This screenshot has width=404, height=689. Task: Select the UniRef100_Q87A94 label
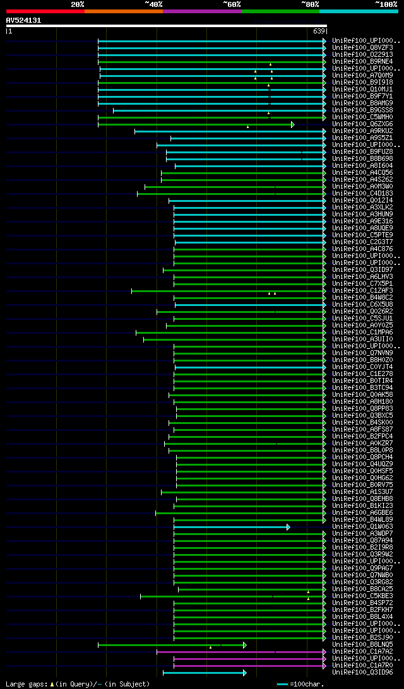click(x=363, y=541)
